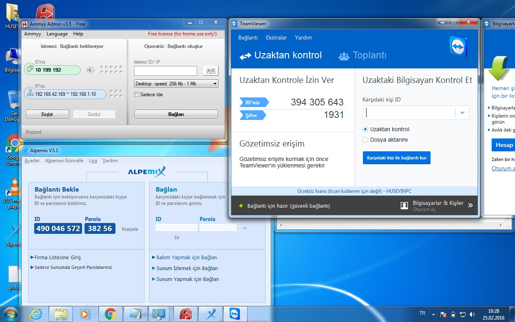
Task: Open Ammyy Admin from the taskbar
Action: click(x=185, y=314)
